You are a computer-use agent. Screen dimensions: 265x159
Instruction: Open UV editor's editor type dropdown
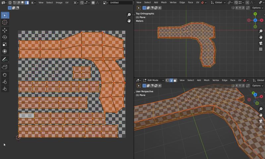[4, 3]
